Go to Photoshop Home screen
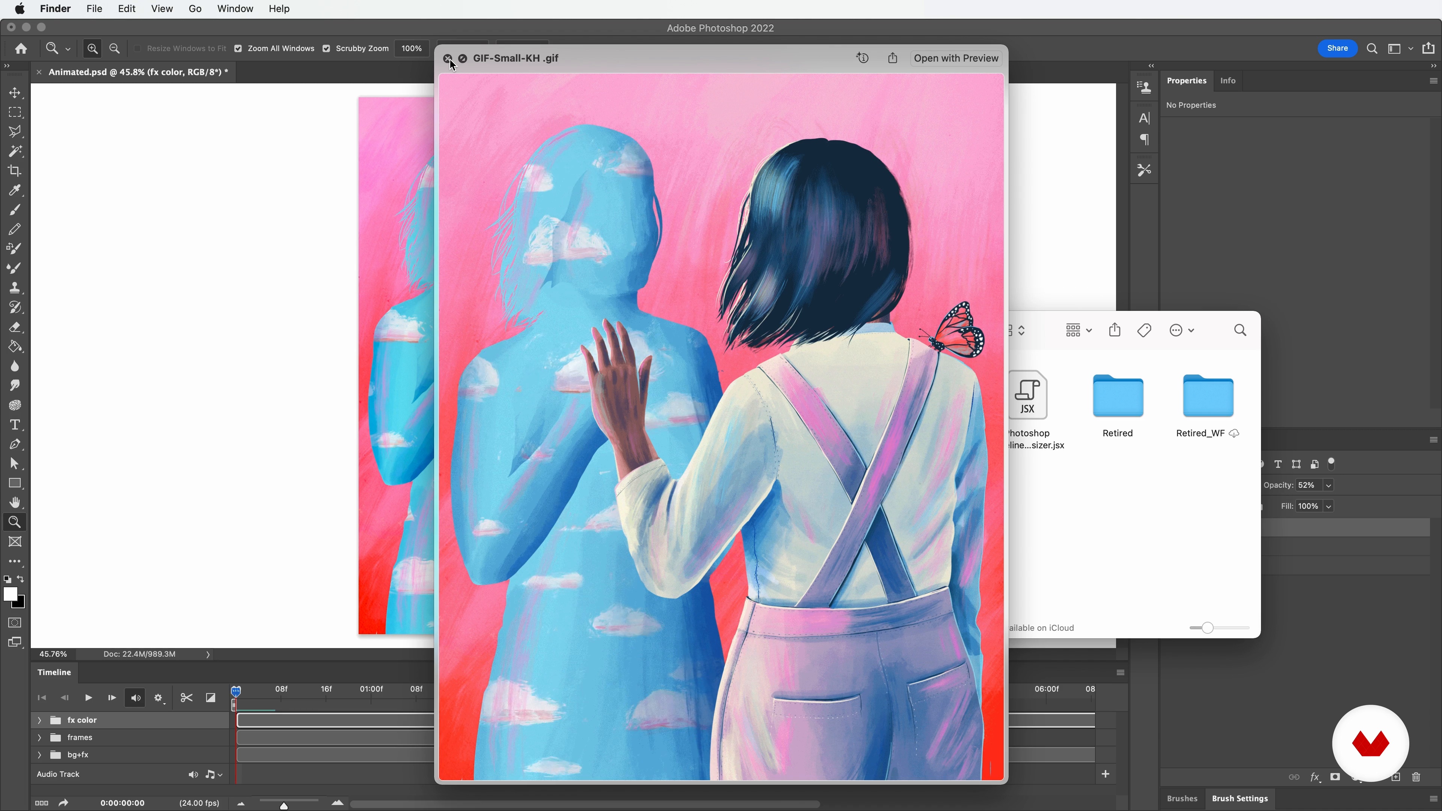 click(21, 49)
